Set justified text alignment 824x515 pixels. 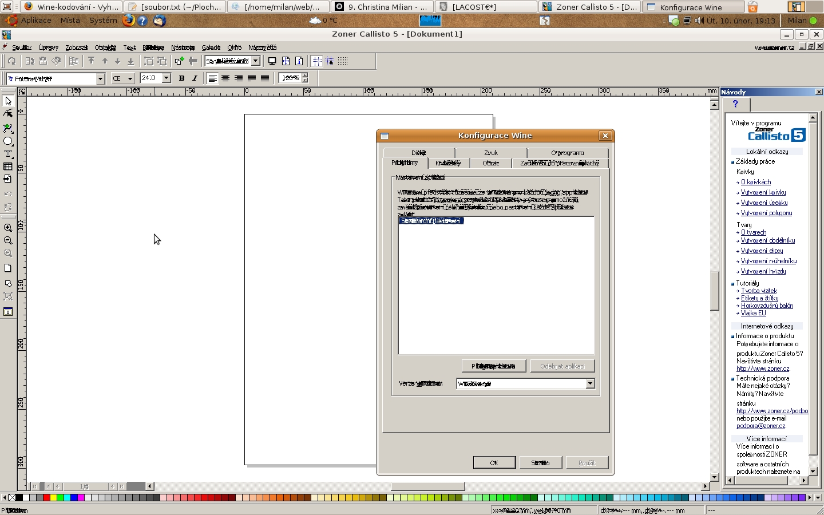pos(252,78)
